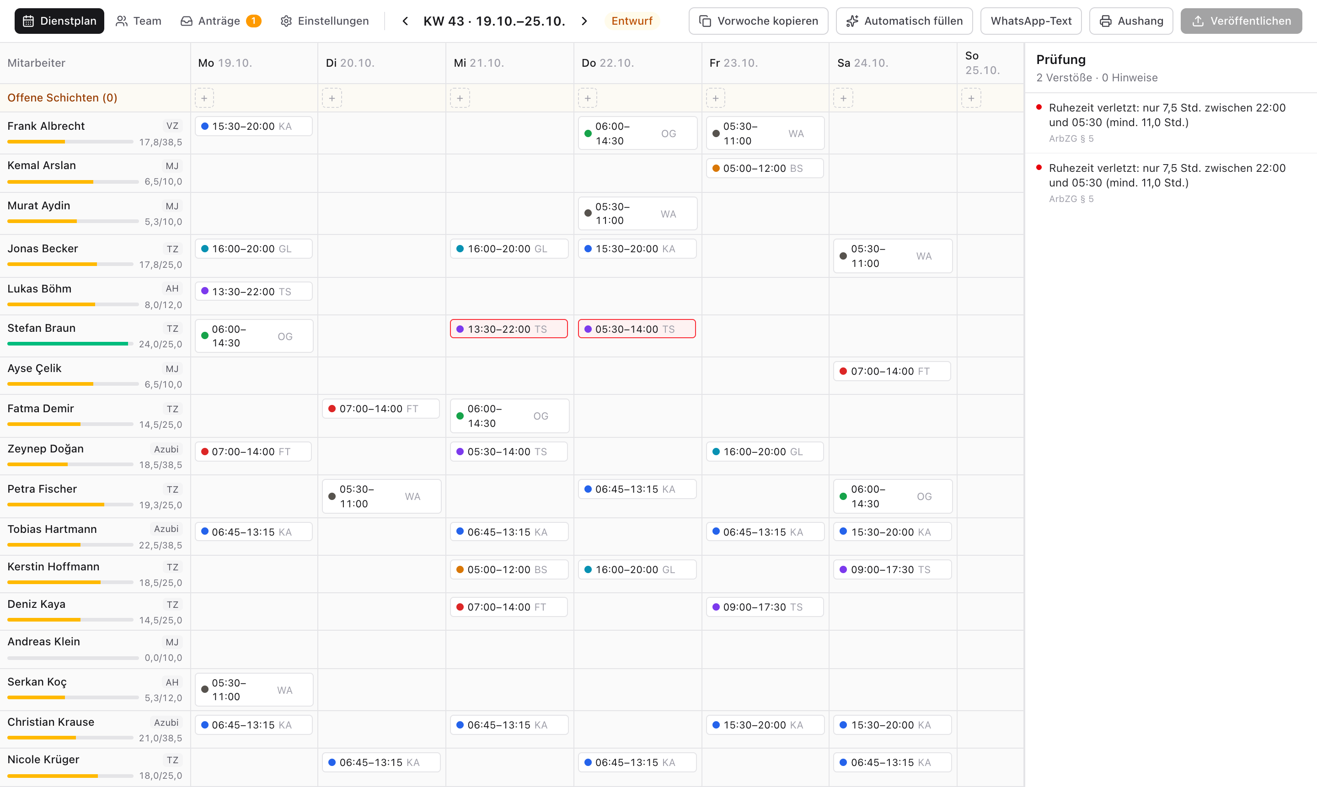This screenshot has width=1317, height=787.
Task: Click the Entwurf status badge
Action: pos(632,21)
